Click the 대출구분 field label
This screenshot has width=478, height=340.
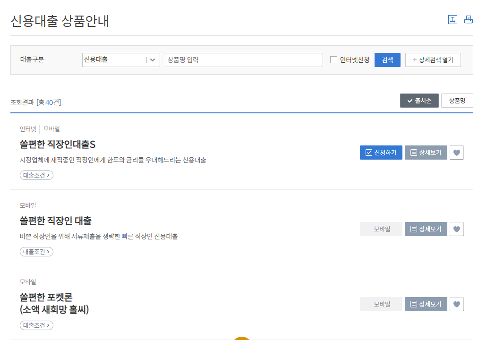pyautogui.click(x=32, y=59)
